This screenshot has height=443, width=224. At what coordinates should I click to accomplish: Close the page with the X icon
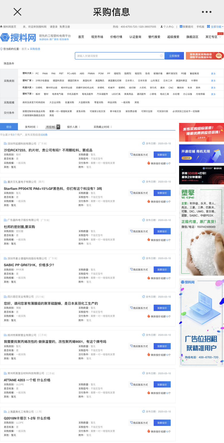click(x=17, y=12)
